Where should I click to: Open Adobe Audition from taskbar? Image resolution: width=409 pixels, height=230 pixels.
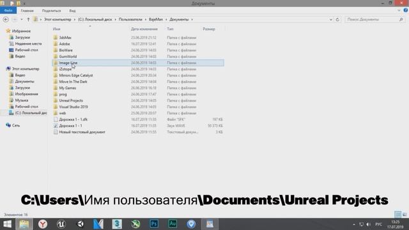(x=173, y=224)
